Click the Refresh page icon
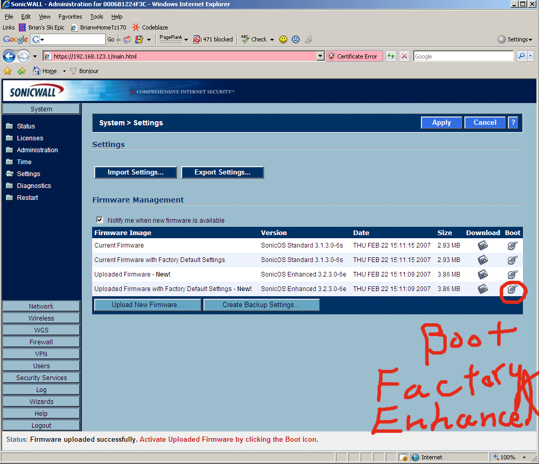 391,56
